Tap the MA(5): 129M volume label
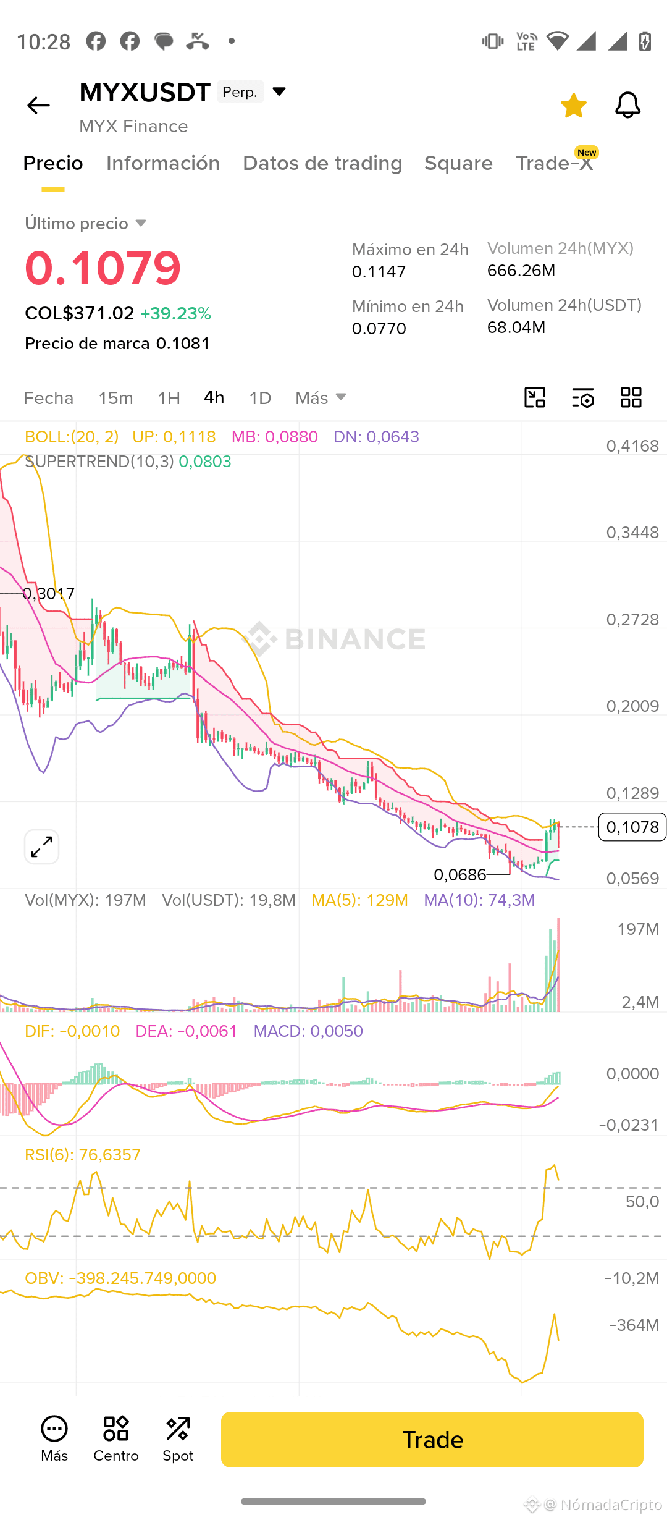667x1520 pixels. (x=359, y=900)
